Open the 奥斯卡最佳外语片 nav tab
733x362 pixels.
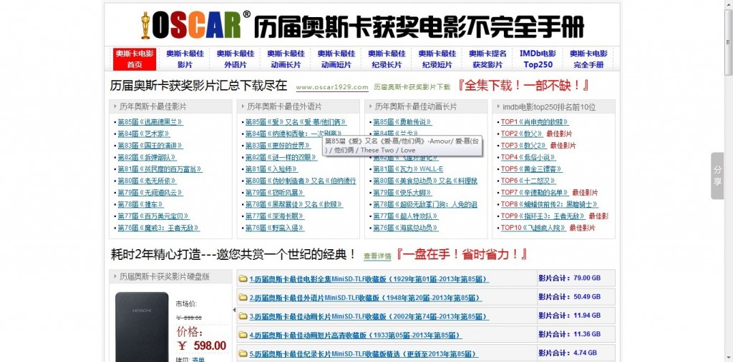coord(235,59)
